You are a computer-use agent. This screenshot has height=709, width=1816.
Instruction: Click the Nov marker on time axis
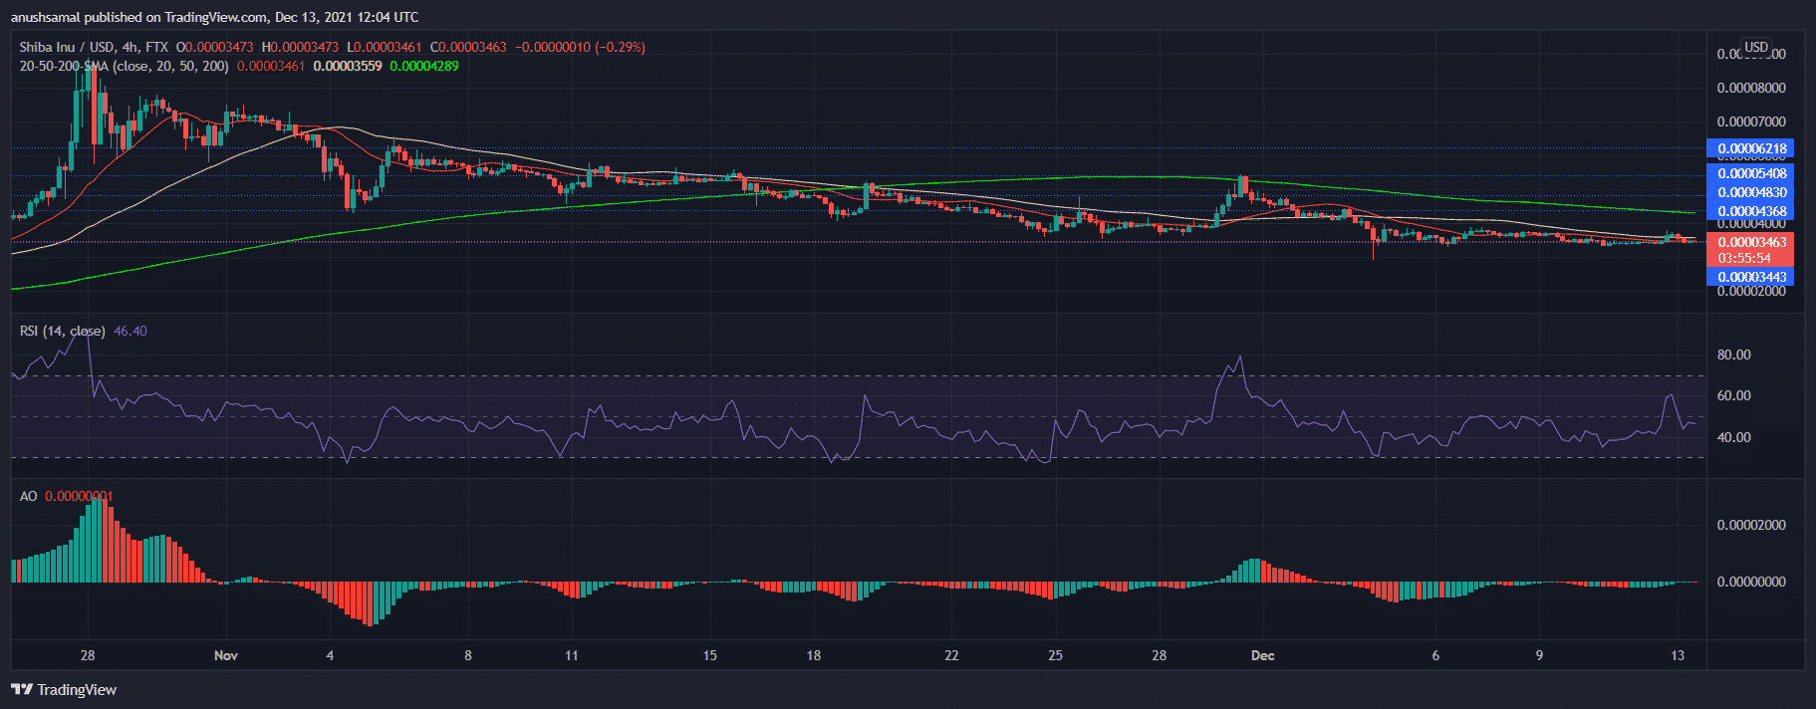click(226, 655)
